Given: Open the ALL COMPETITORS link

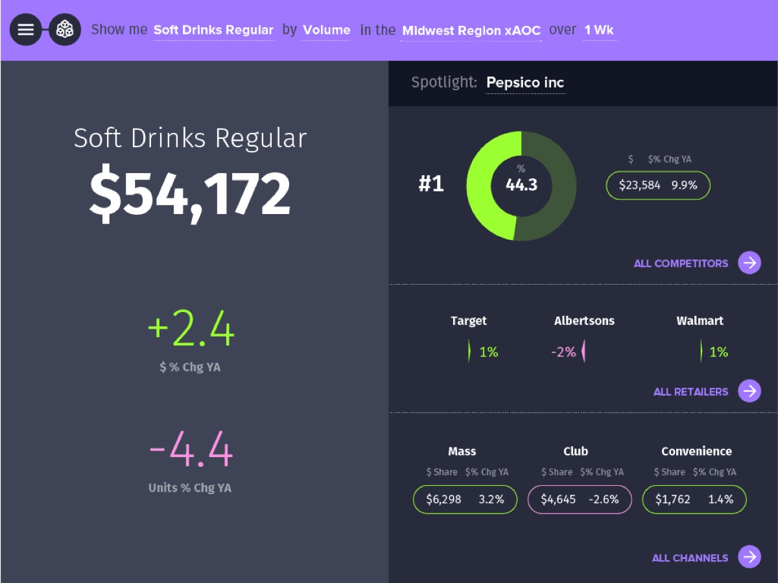Looking at the screenshot, I should (x=680, y=263).
